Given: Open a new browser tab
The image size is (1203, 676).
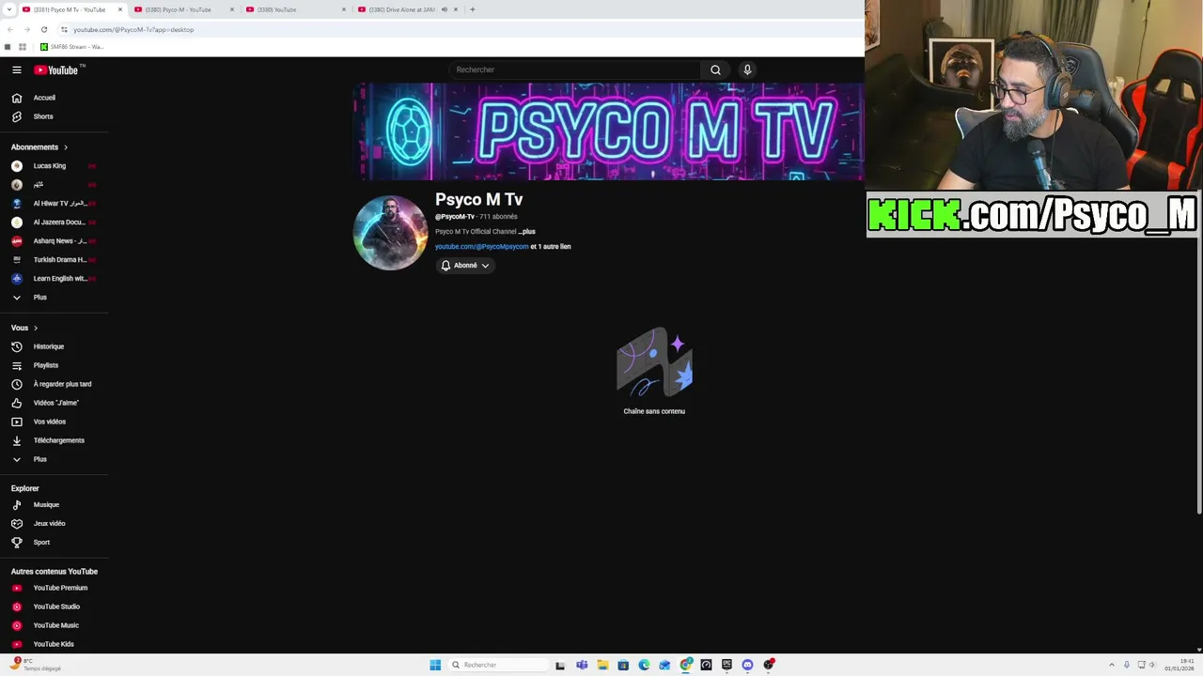Looking at the screenshot, I should click(x=472, y=9).
